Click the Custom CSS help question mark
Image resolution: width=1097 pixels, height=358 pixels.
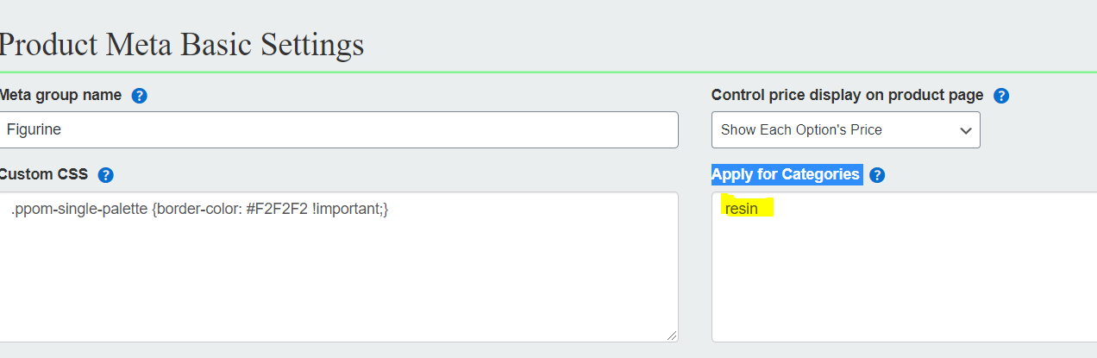click(106, 175)
